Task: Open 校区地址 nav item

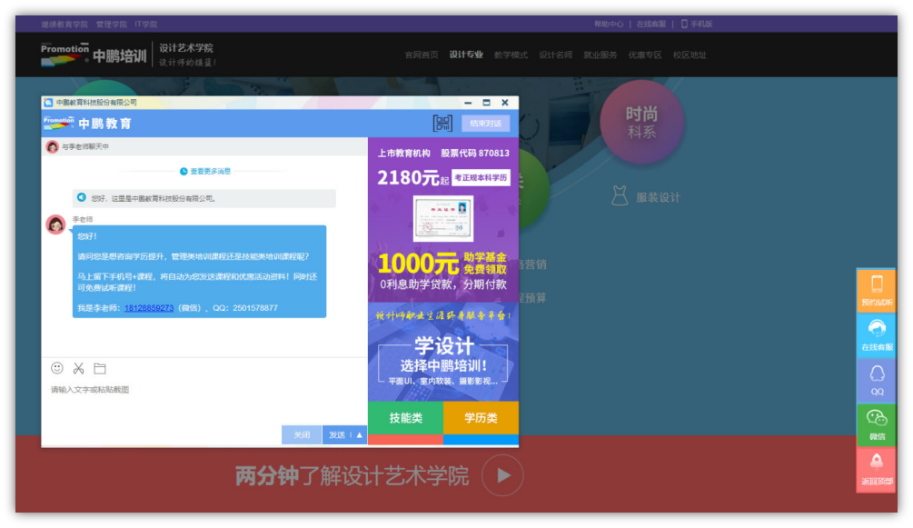Action: coord(690,55)
